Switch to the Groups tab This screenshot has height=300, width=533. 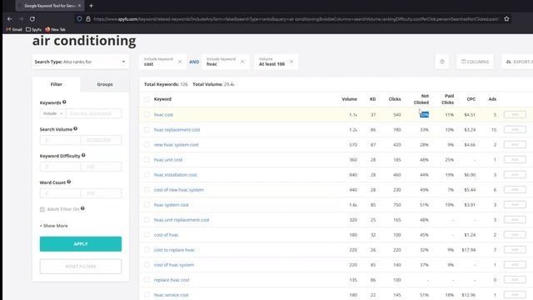tap(105, 84)
